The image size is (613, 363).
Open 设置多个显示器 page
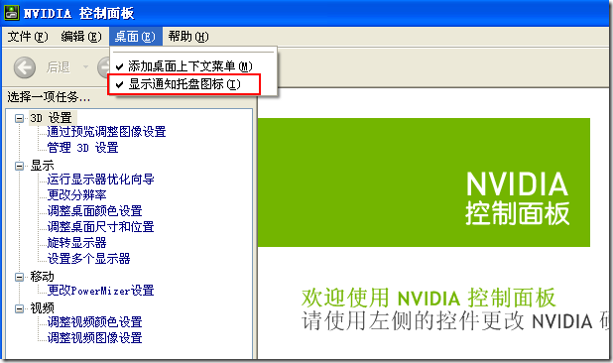(x=88, y=258)
